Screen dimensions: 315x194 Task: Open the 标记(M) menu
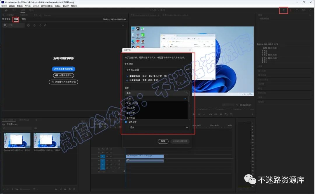tap(36, 6)
